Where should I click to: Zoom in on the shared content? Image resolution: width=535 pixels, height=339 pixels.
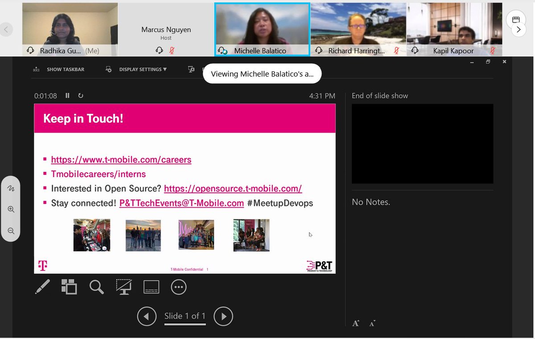11,209
